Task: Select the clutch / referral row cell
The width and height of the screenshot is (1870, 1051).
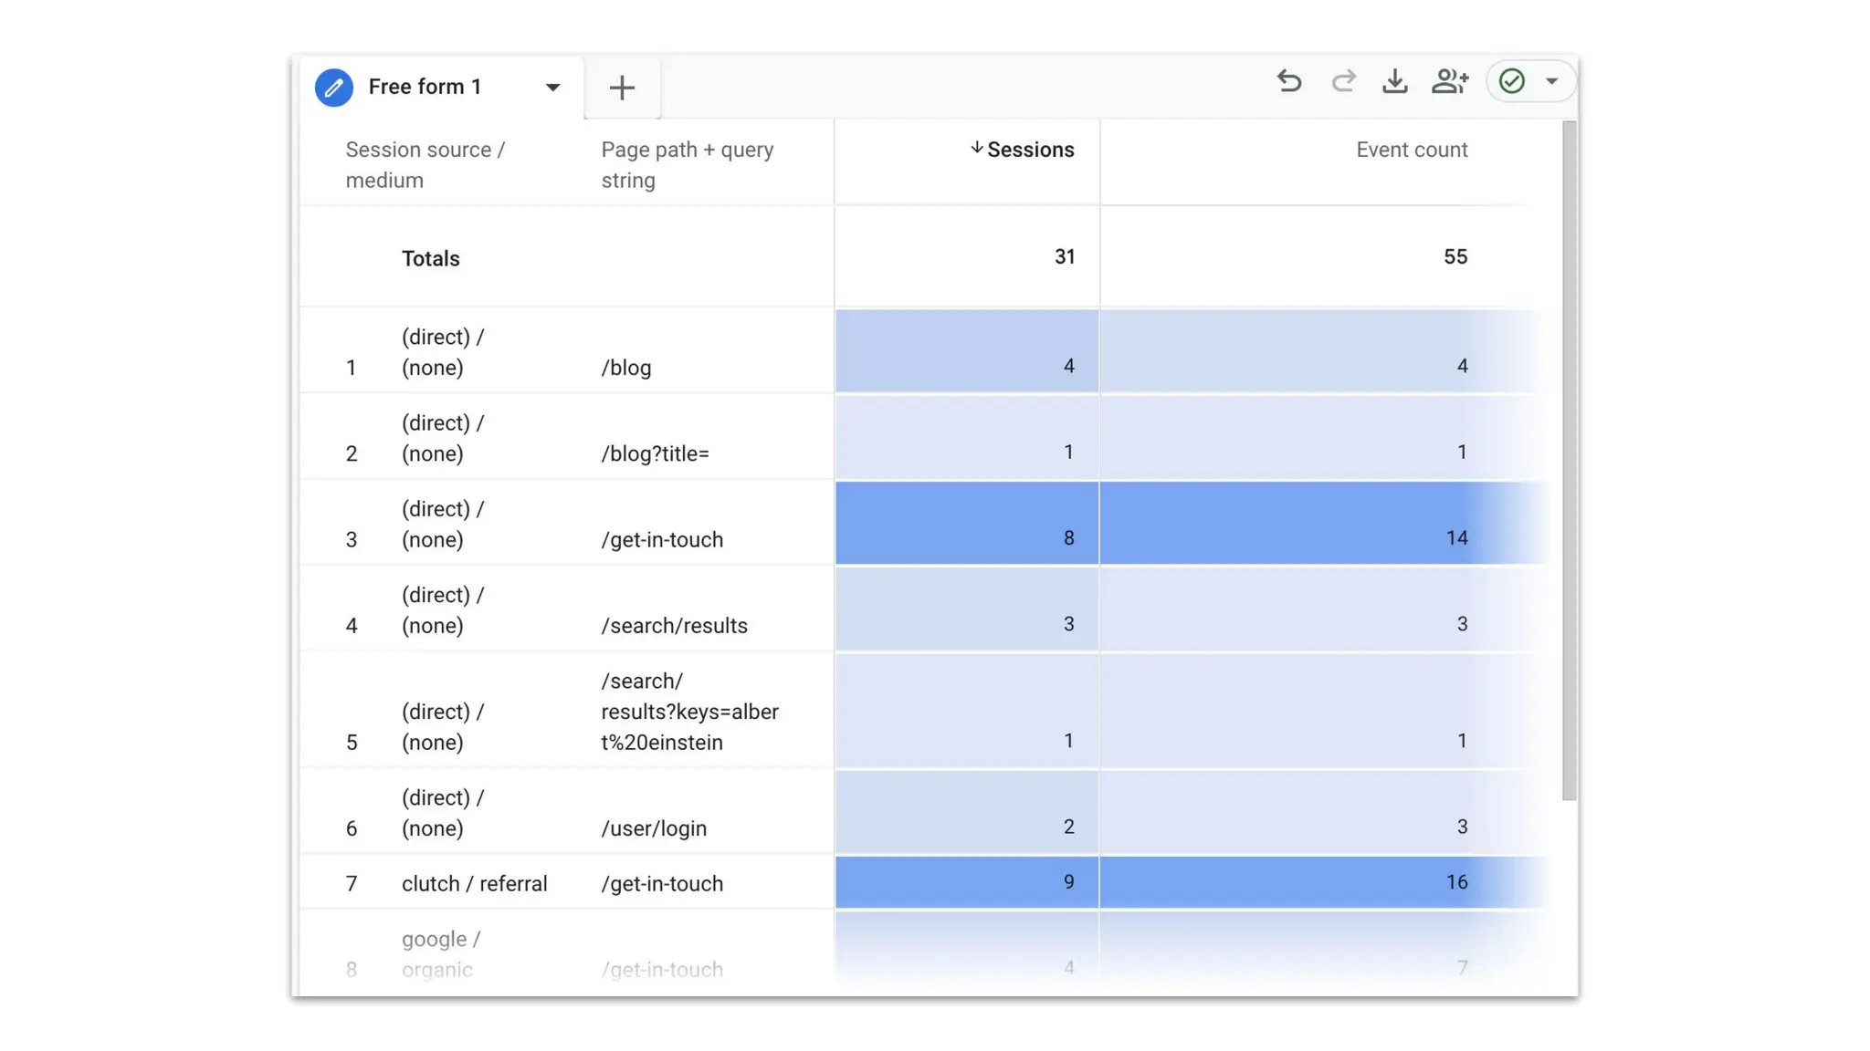Action: [474, 883]
